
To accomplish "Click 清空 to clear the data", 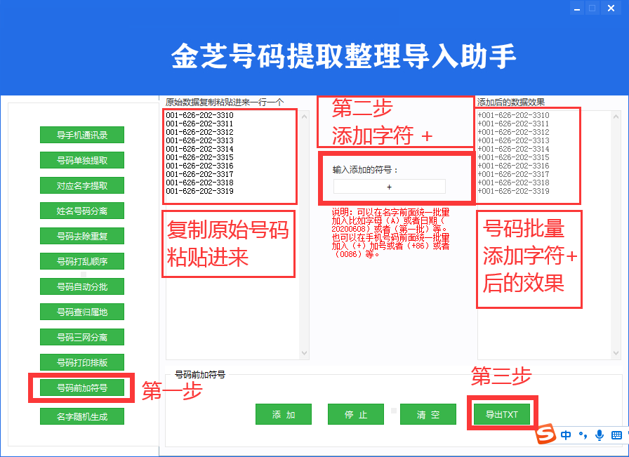I will point(428,414).
